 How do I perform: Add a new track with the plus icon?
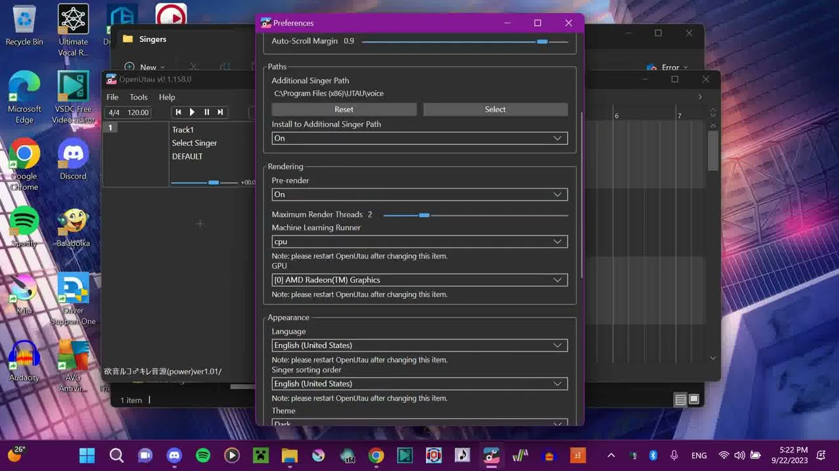click(200, 224)
